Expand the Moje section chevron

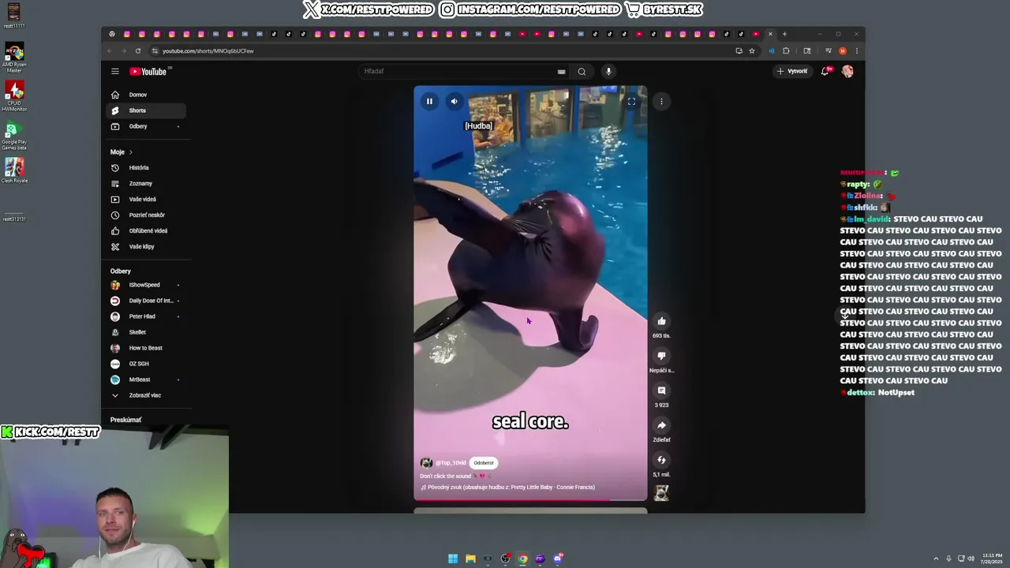pyautogui.click(x=131, y=151)
